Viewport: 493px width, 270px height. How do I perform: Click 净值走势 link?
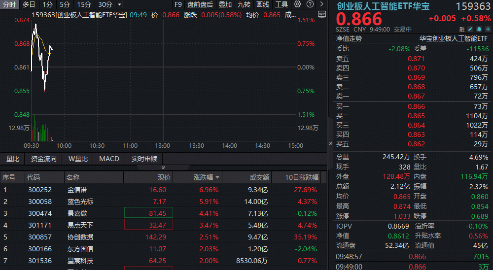[349, 38]
